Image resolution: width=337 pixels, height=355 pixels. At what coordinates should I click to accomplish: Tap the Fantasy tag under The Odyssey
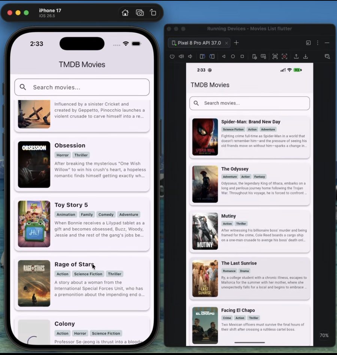click(259, 177)
